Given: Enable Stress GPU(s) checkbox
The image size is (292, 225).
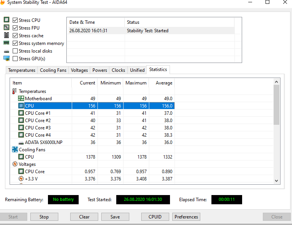Looking at the screenshot, I should [x=15, y=58].
